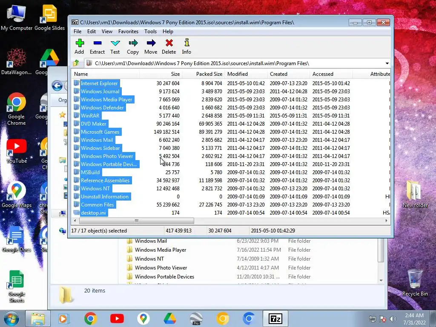Open the Google Sheets desktop shortcut

point(17,287)
